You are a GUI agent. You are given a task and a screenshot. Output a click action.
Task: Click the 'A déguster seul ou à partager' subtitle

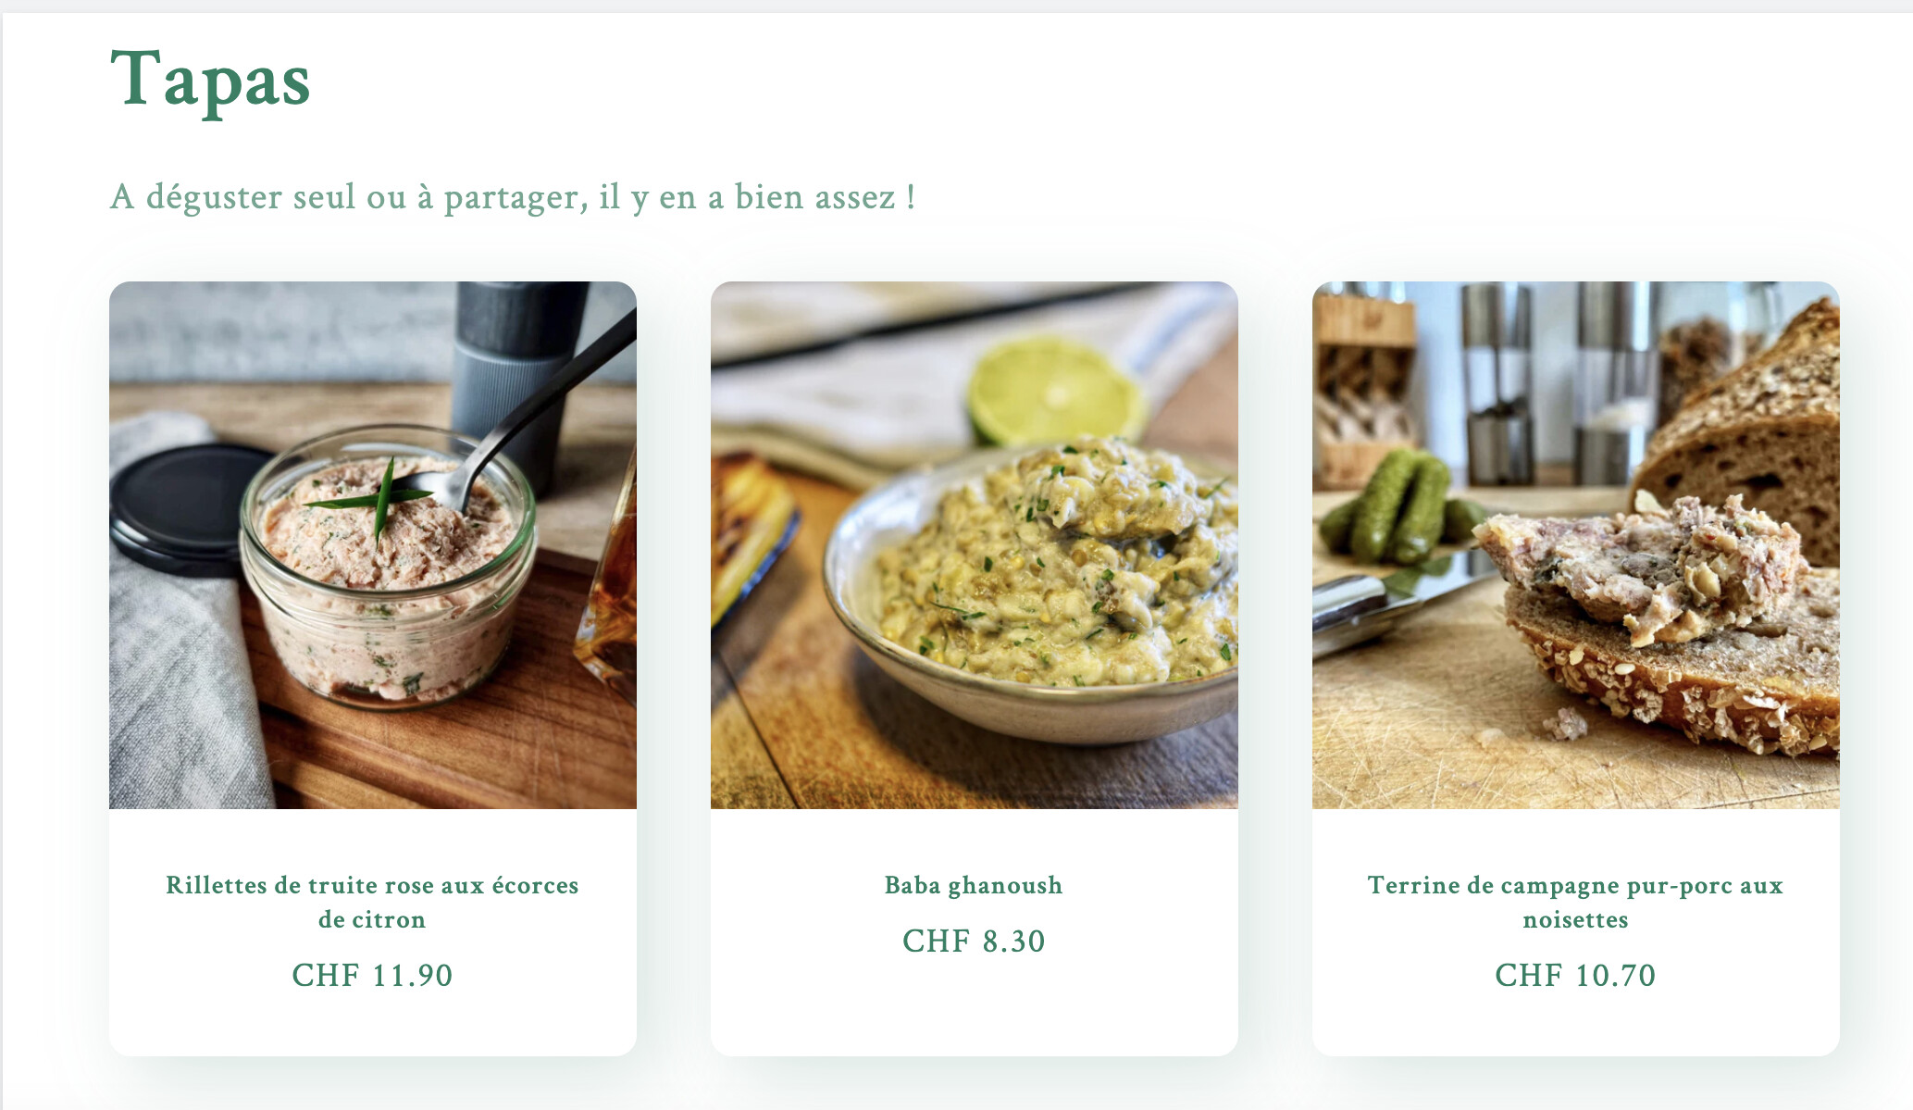(513, 197)
